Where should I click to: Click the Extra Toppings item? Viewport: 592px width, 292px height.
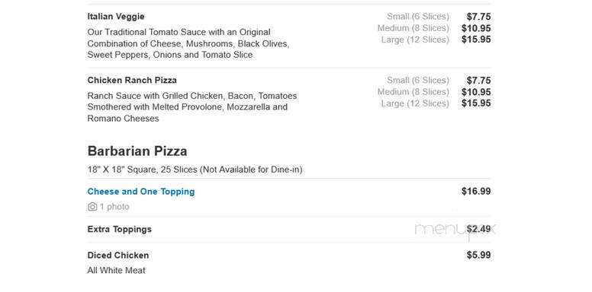point(119,229)
